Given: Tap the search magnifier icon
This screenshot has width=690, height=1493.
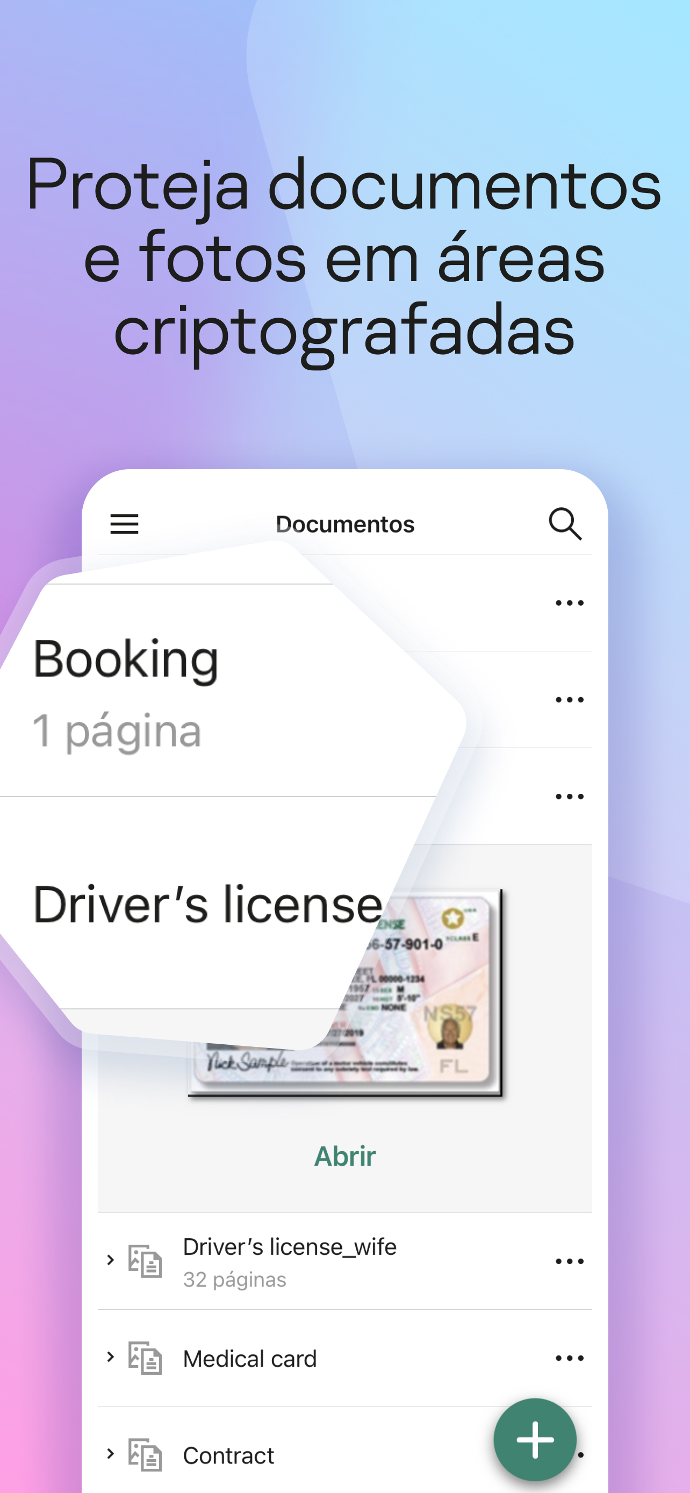Looking at the screenshot, I should tap(565, 524).
